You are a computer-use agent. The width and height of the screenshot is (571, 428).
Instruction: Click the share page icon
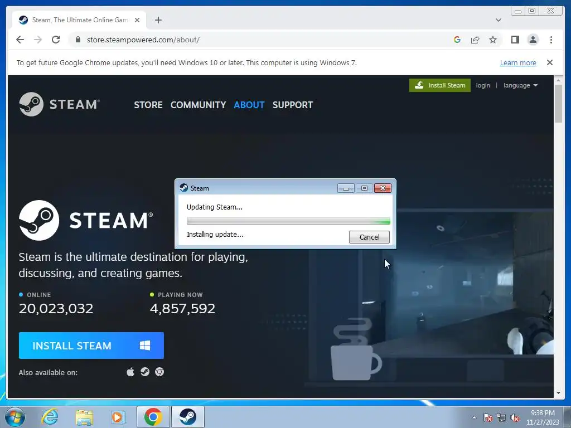(x=475, y=40)
